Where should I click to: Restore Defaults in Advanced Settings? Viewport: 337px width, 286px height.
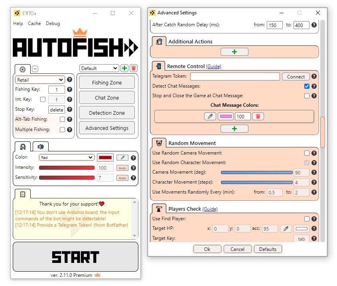(268, 249)
